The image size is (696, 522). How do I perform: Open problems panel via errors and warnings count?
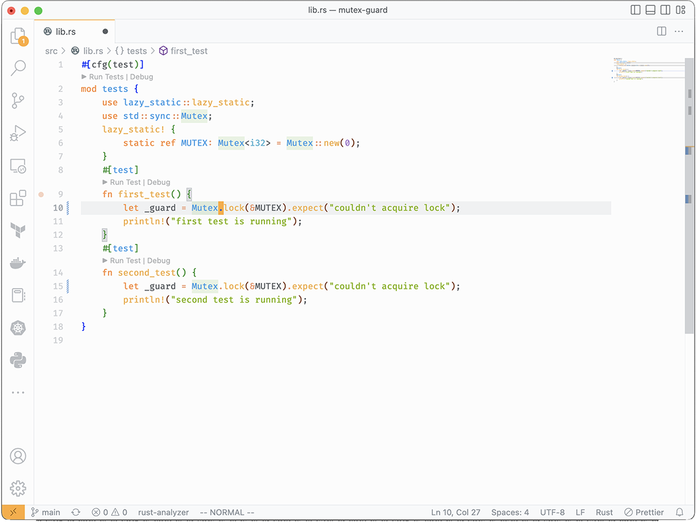(x=110, y=513)
